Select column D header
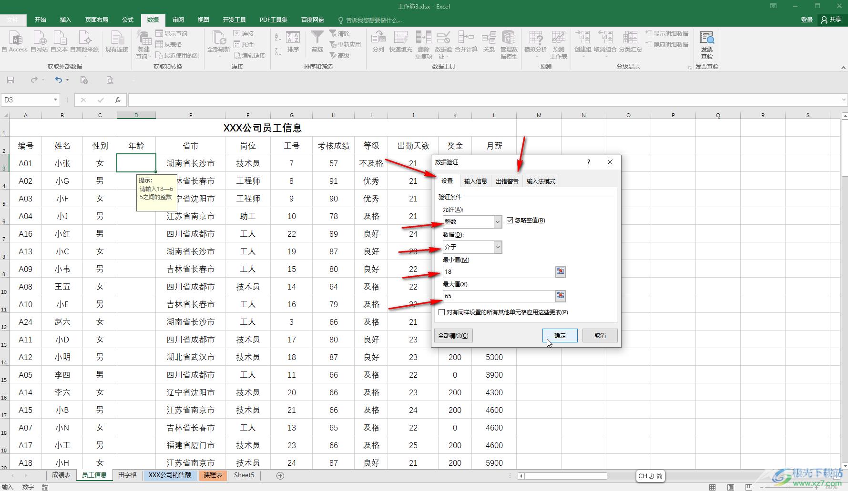This screenshot has height=491, width=848. coord(136,115)
